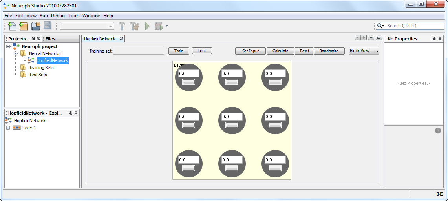Click the New File toolbar icon

point(12,26)
